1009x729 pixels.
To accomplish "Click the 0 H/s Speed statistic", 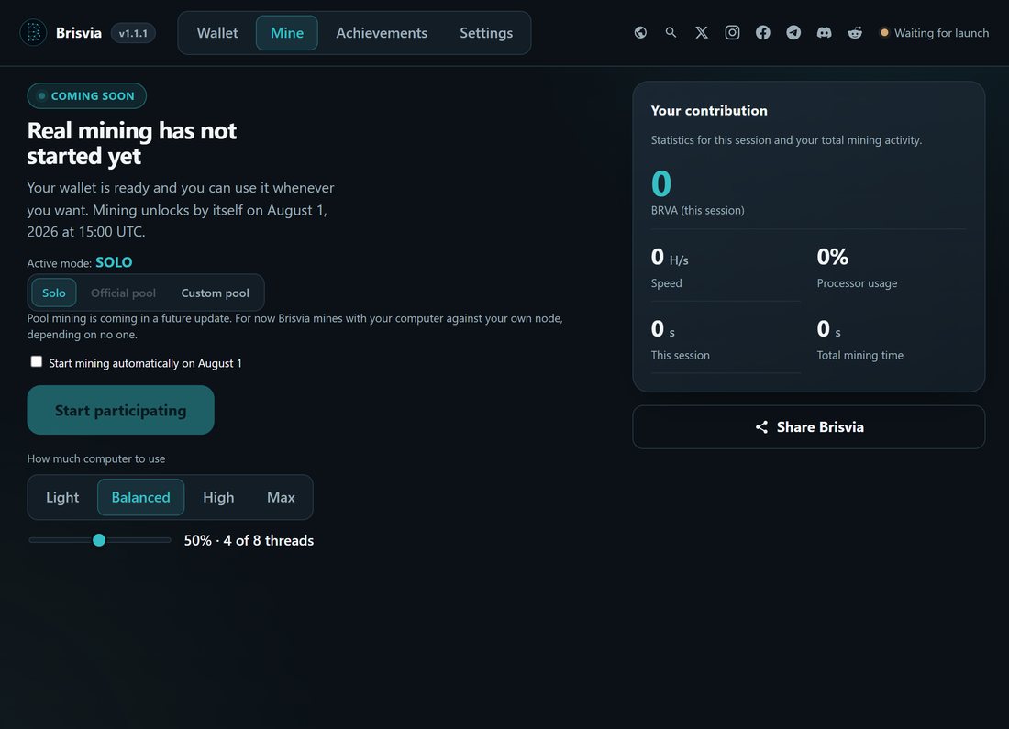I will click(x=670, y=267).
